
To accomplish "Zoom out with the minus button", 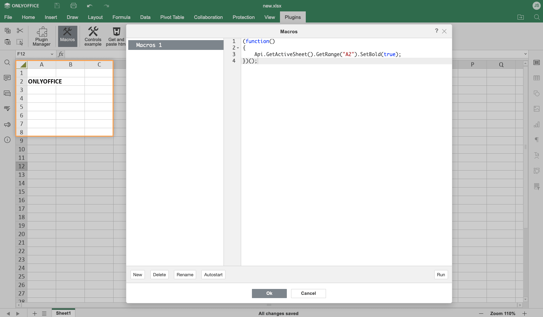I will click(x=481, y=313).
